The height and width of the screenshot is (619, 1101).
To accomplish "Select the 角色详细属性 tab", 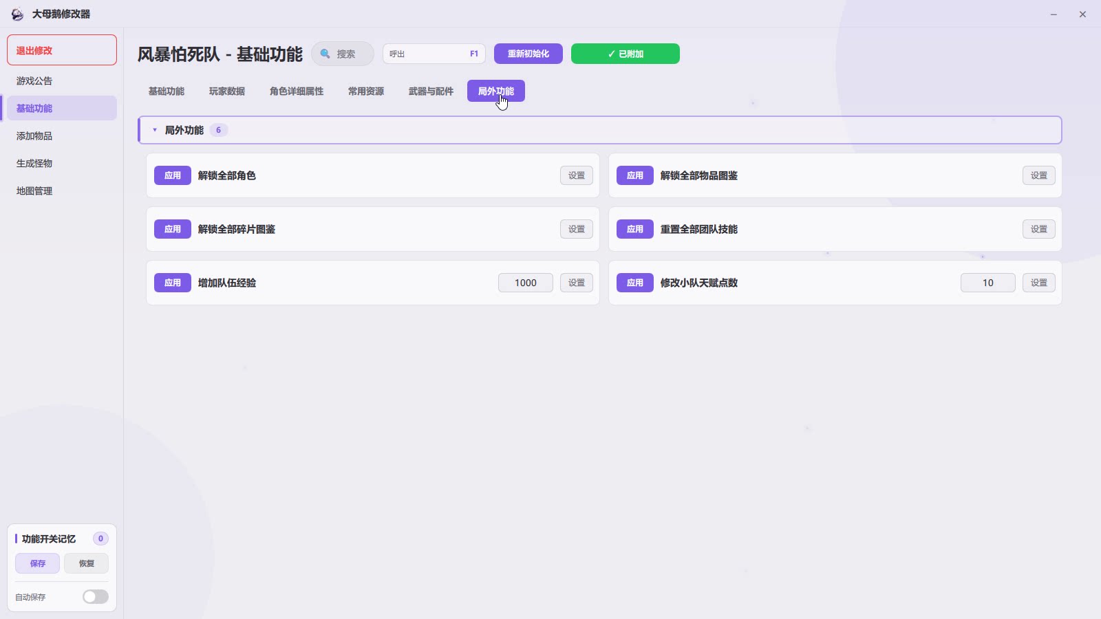I will [x=297, y=91].
